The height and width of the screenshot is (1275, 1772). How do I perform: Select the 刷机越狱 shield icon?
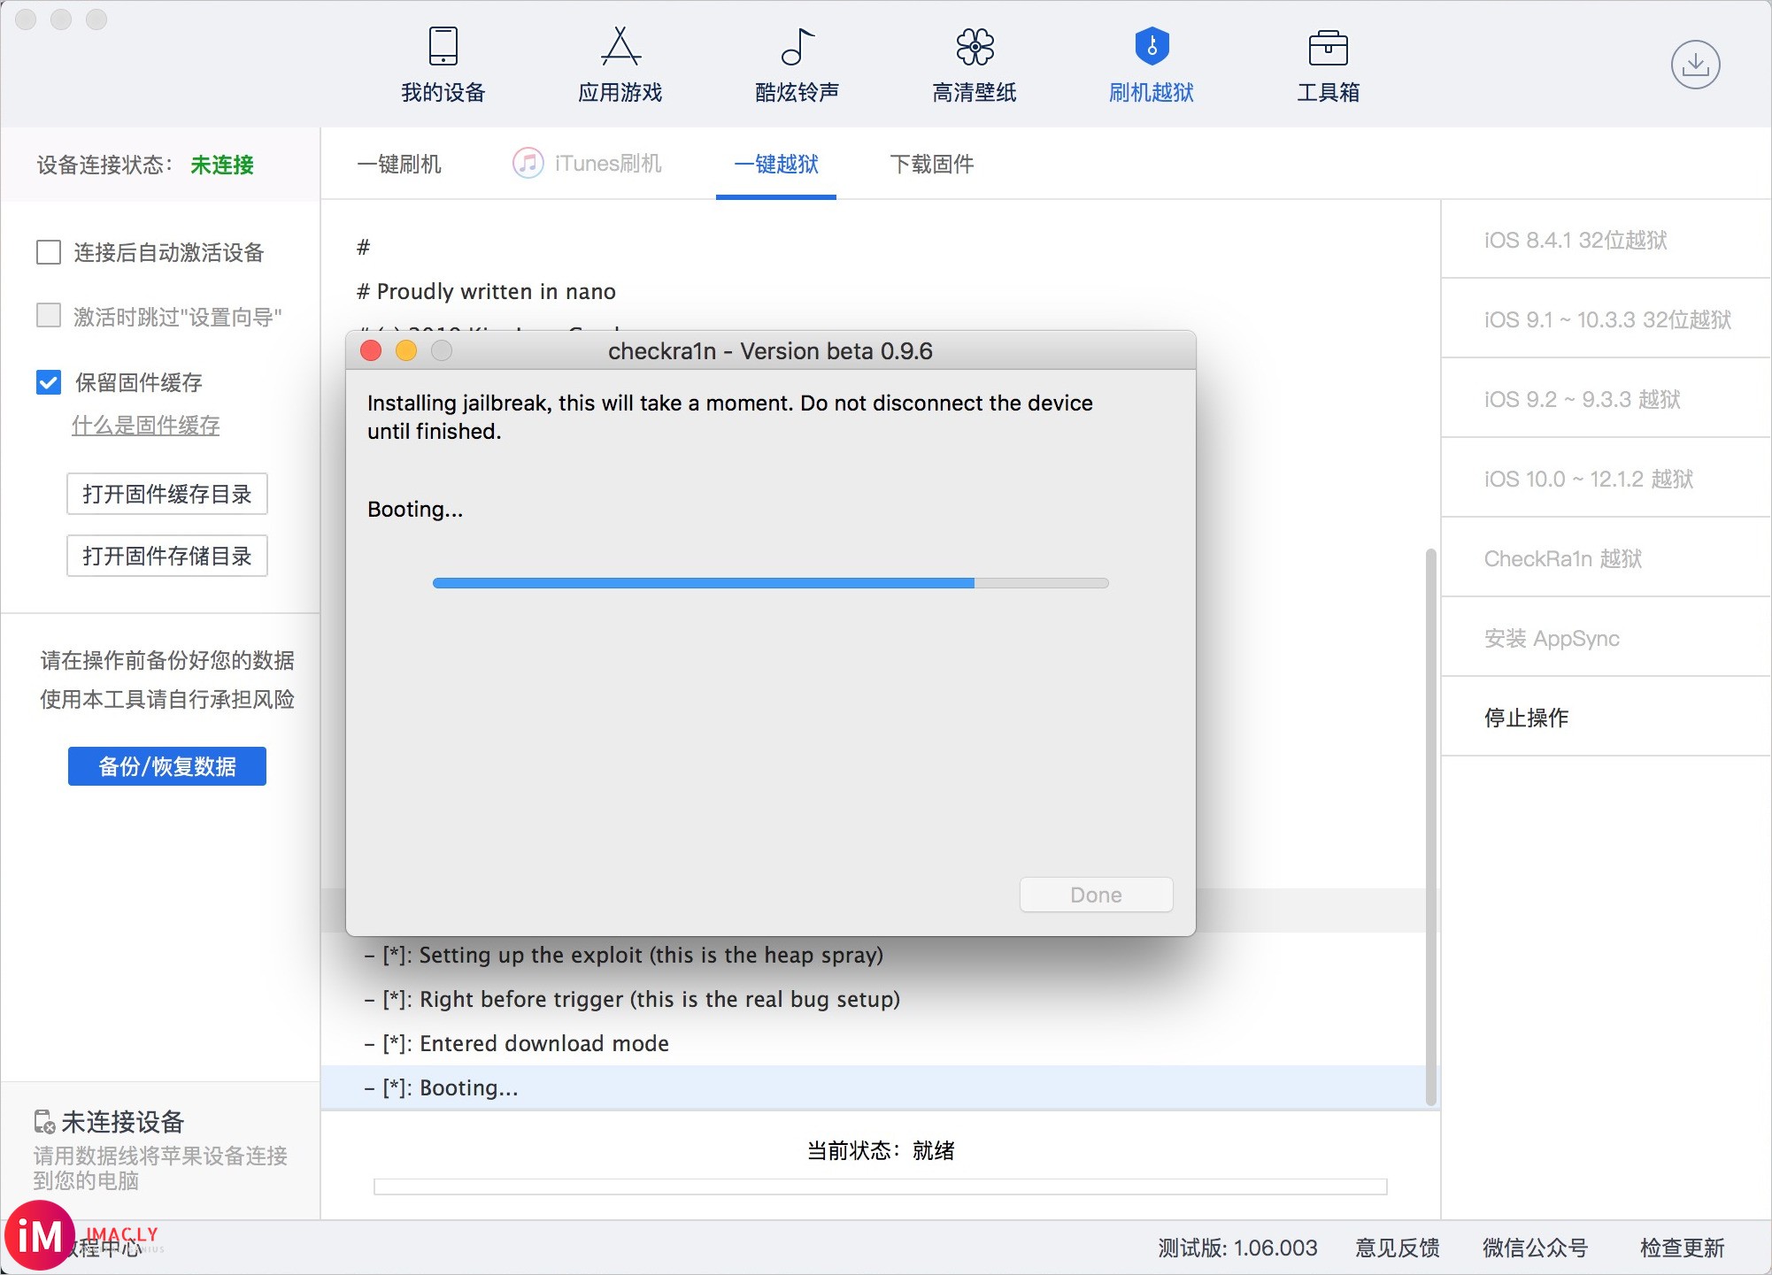click(1152, 46)
